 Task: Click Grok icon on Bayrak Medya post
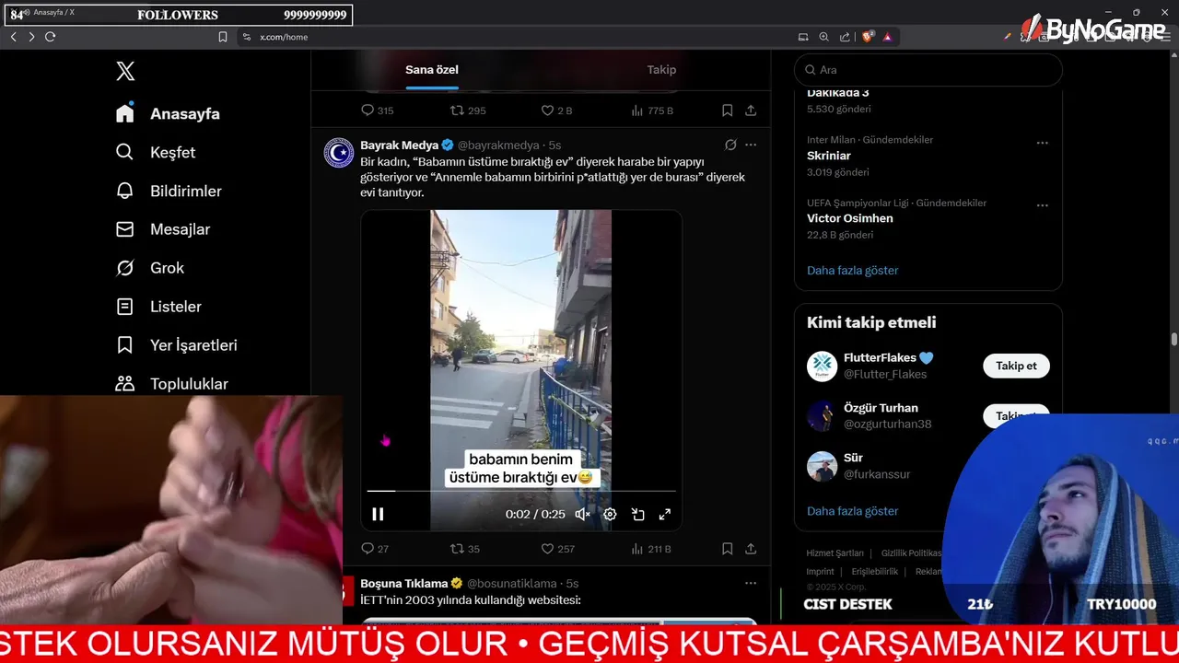(x=730, y=145)
